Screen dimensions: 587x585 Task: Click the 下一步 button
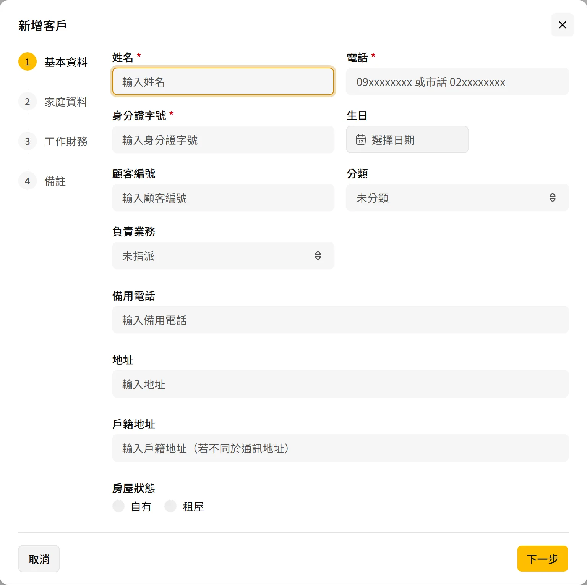coord(542,559)
